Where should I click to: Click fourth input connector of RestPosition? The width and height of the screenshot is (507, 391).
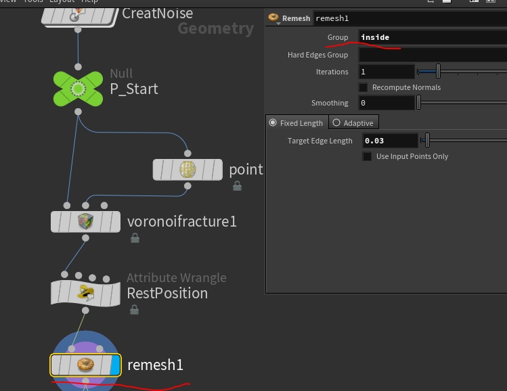[106, 279]
